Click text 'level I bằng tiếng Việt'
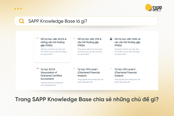Image resolution: width=174 pixels, height=116 pixels. pos(85,82)
